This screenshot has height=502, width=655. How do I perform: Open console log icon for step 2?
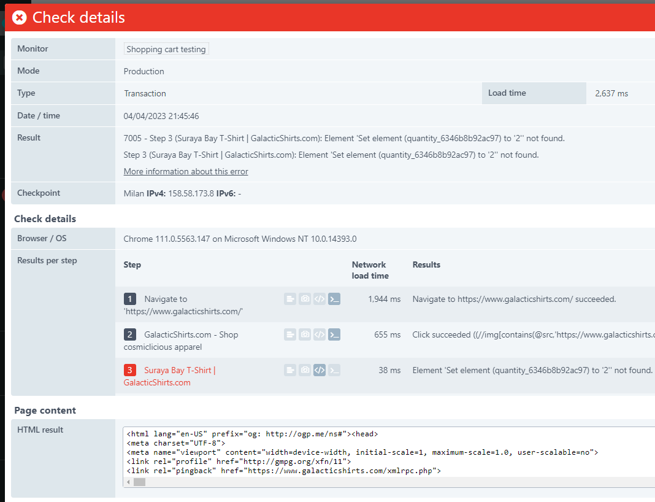(334, 334)
